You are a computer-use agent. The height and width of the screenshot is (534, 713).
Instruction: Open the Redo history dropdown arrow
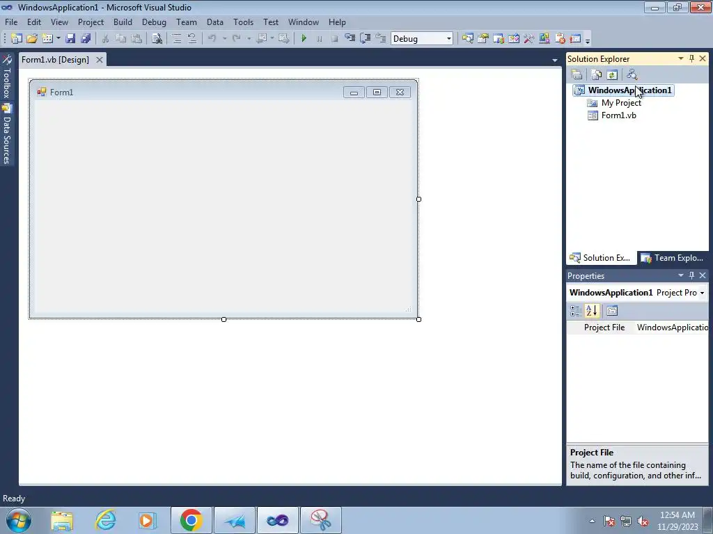click(x=249, y=39)
